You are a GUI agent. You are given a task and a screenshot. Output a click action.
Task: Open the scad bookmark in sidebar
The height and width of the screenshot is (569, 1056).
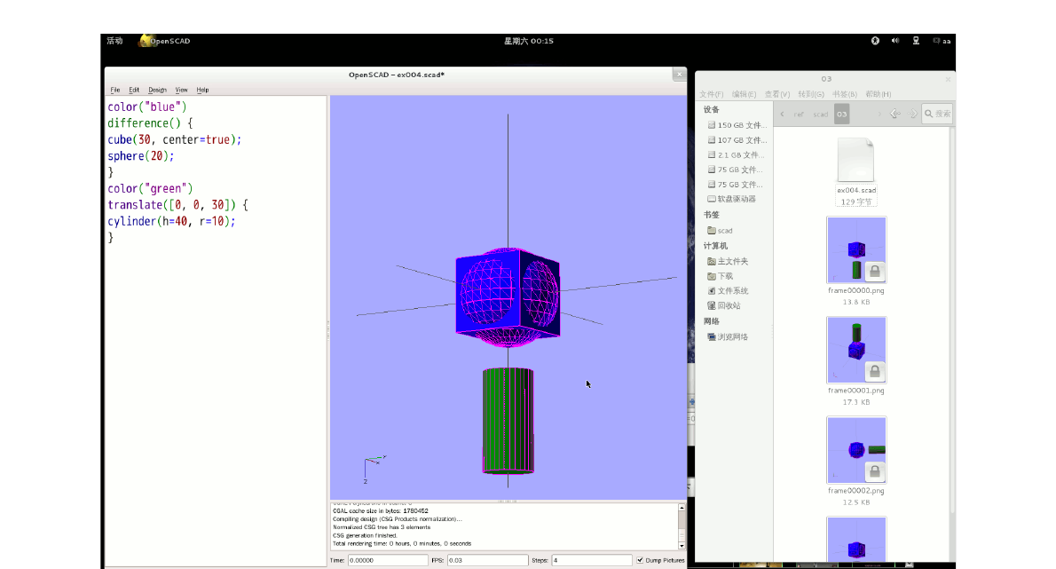(x=721, y=230)
